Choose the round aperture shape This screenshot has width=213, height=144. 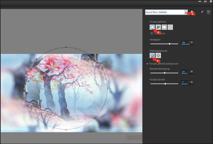152,55
